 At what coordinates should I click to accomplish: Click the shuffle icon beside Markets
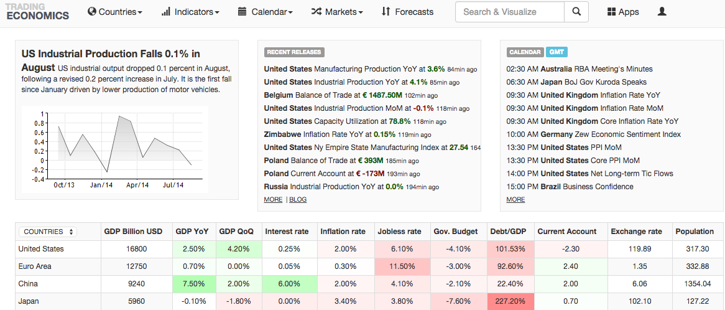click(x=316, y=12)
